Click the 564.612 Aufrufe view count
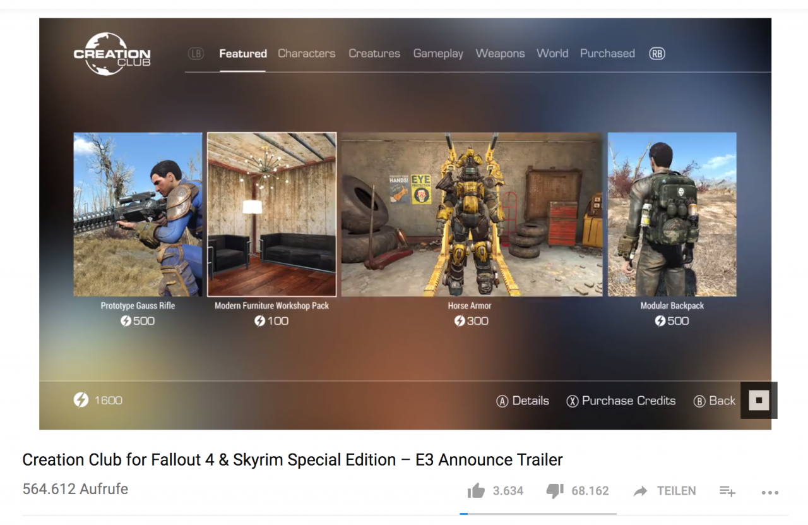 point(75,489)
